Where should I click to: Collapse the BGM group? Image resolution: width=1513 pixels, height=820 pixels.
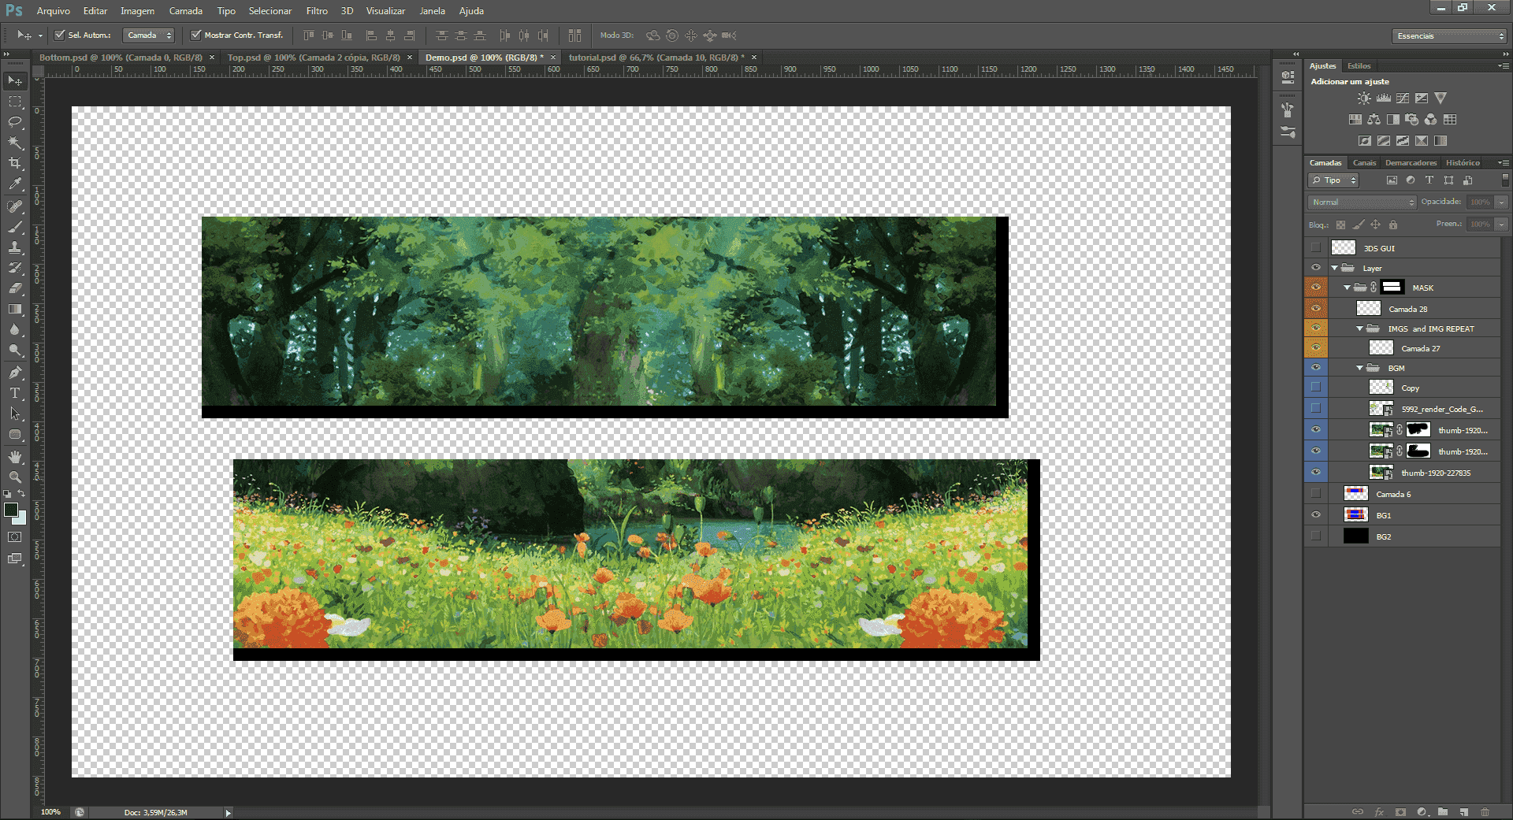1360,368
